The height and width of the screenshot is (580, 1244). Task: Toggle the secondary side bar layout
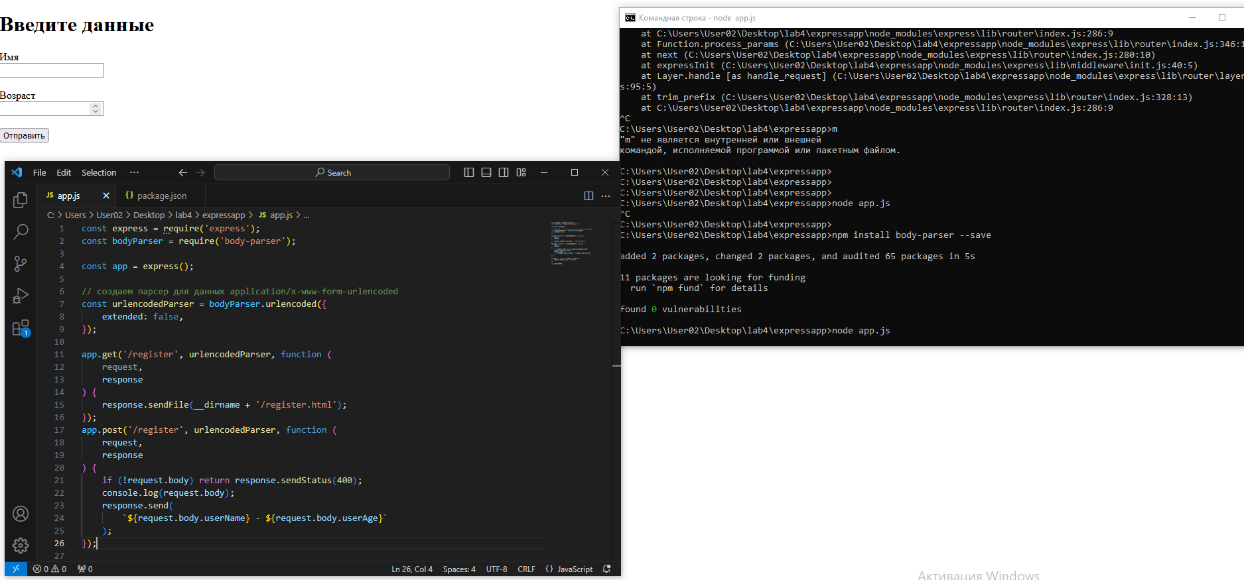click(x=504, y=172)
